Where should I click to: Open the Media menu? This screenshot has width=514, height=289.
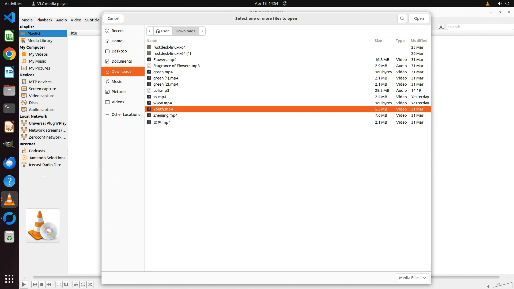coord(27,20)
